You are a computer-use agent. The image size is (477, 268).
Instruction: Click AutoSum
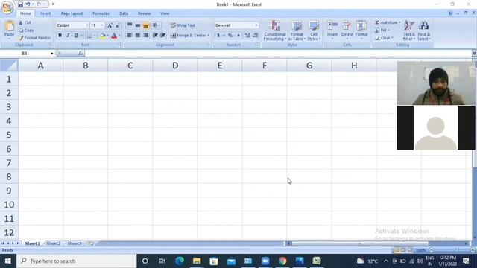(x=386, y=22)
